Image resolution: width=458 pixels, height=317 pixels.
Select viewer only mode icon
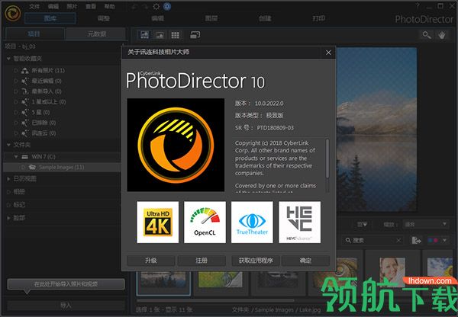click(x=160, y=35)
